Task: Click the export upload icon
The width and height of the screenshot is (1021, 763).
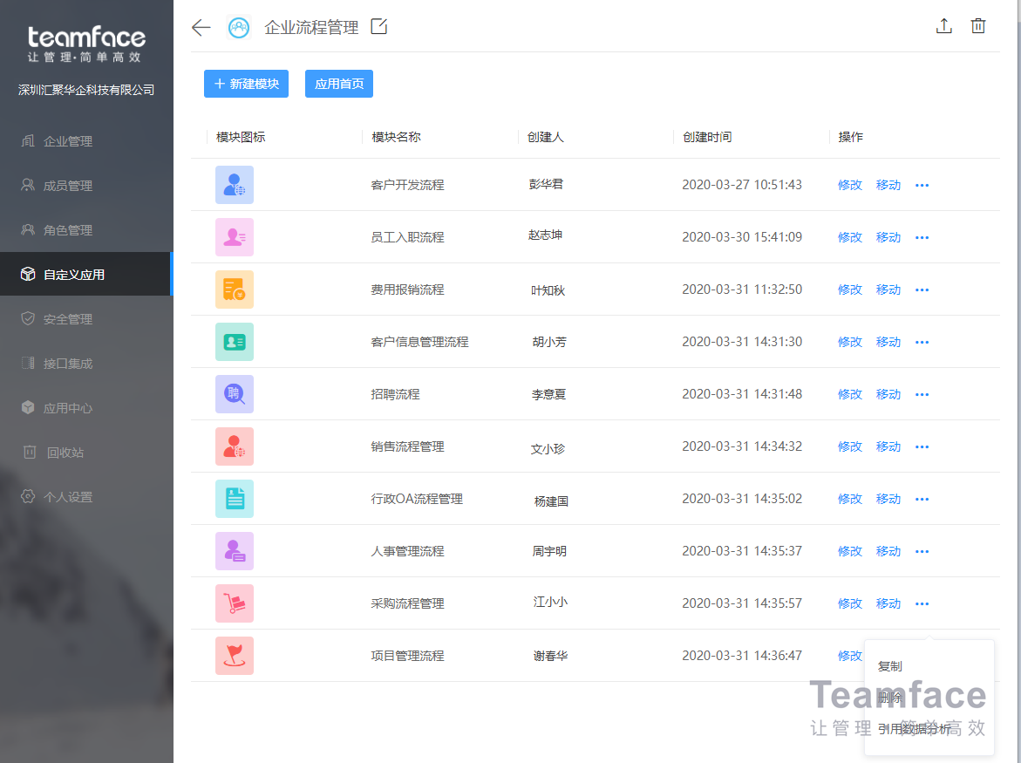Action: point(943,26)
